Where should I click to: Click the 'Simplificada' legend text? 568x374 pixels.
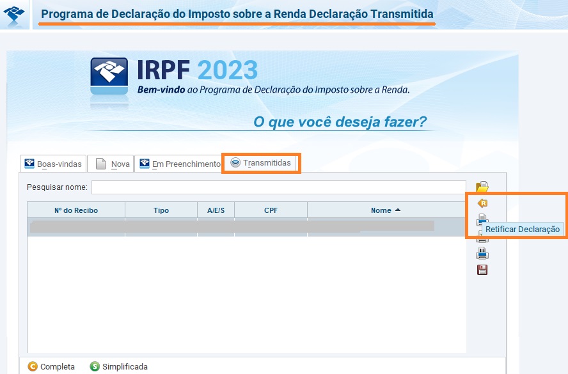tap(125, 366)
